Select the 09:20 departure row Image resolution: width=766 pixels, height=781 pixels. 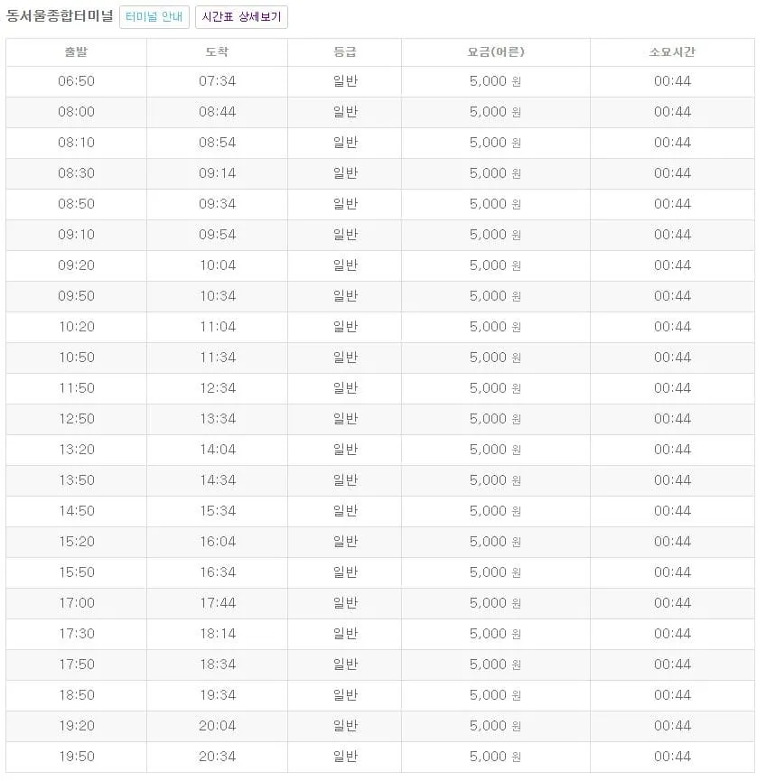pos(76,265)
